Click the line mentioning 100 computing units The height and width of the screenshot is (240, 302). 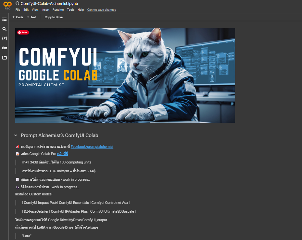tap(57, 162)
